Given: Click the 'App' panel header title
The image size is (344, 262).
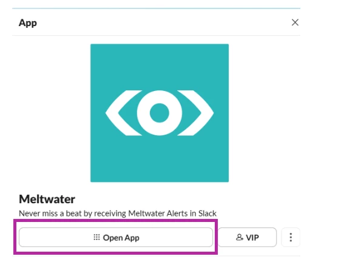Looking at the screenshot, I should point(28,23).
